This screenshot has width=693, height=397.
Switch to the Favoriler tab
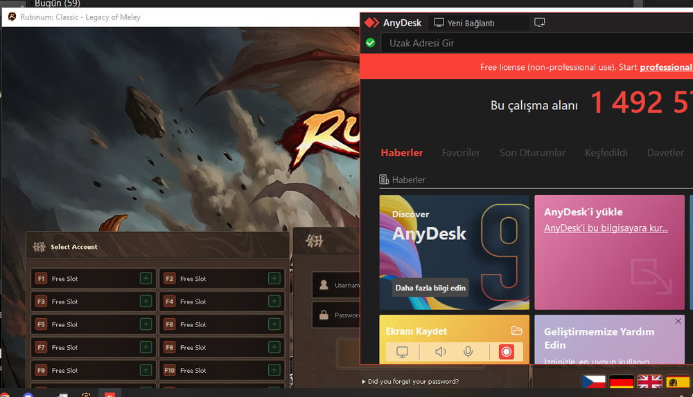click(x=461, y=153)
